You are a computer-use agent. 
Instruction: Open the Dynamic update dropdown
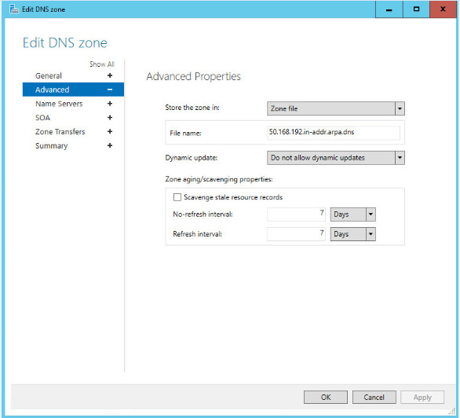336,158
